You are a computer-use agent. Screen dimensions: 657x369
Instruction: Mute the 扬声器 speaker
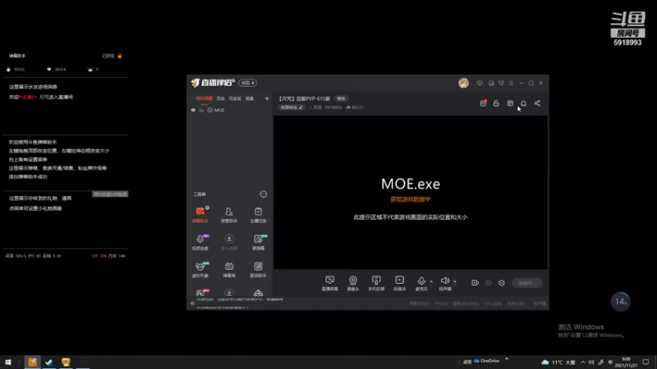pyautogui.click(x=444, y=283)
